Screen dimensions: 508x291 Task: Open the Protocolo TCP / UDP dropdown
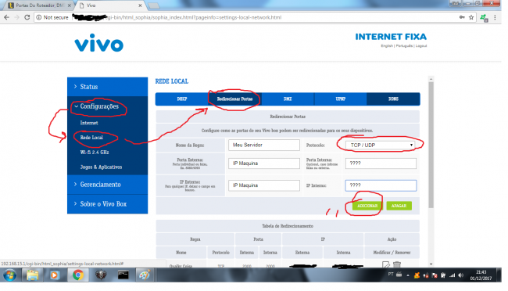point(381,145)
